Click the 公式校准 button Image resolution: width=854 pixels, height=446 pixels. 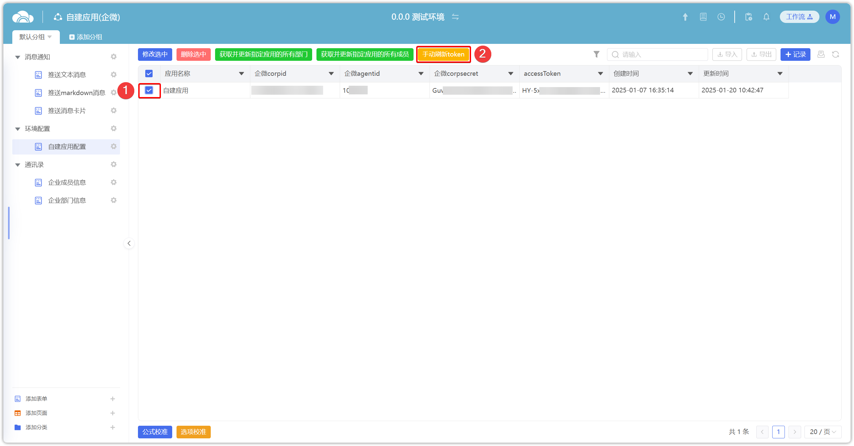pyautogui.click(x=155, y=432)
